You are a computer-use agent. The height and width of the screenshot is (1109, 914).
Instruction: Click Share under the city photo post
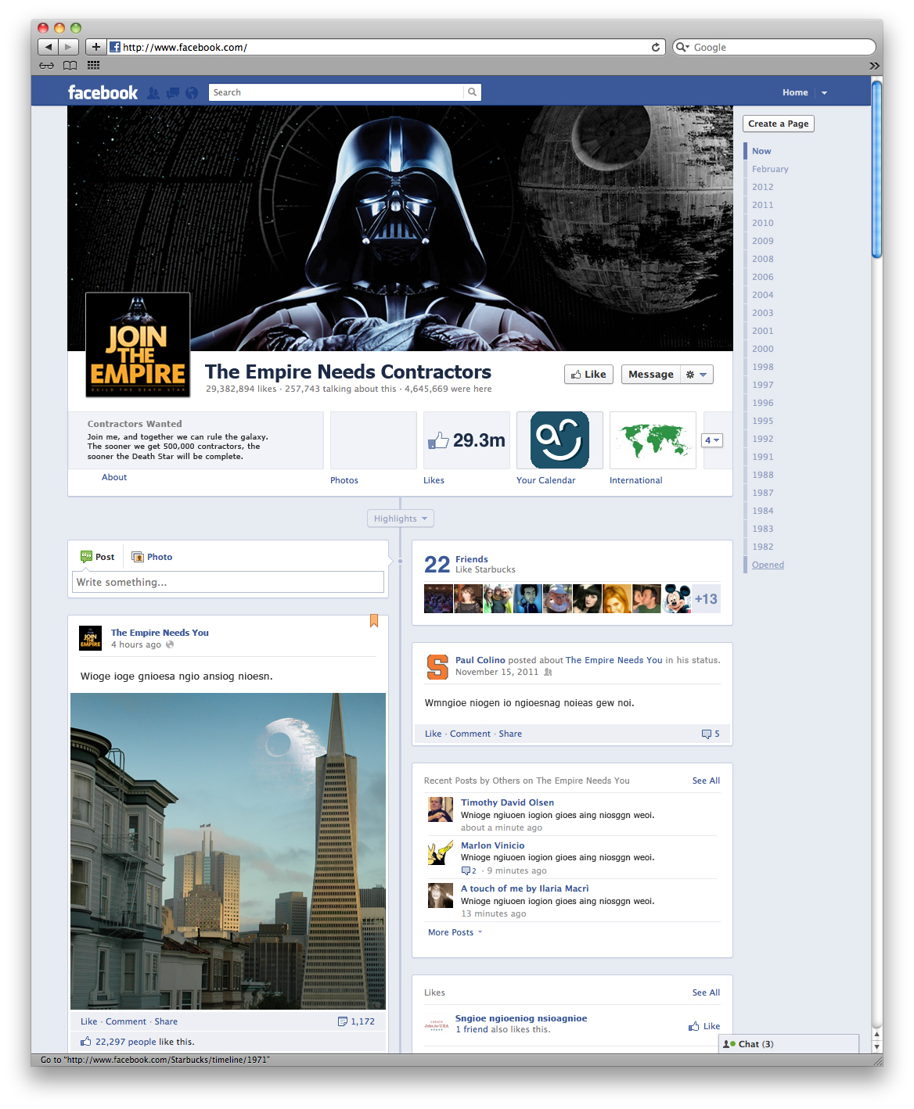166,1021
